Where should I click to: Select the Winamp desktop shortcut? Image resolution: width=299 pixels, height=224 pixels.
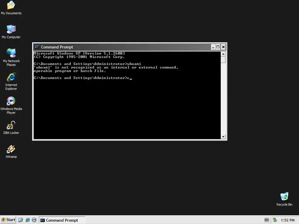click(11, 151)
